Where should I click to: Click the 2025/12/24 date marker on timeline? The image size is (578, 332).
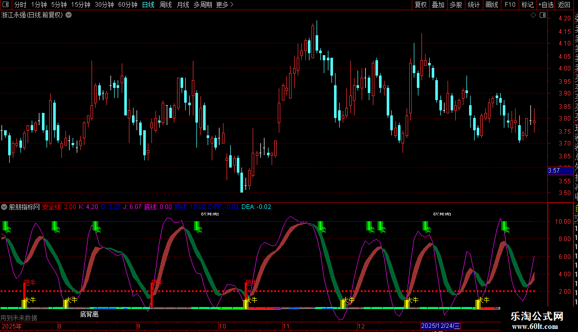[440, 326]
